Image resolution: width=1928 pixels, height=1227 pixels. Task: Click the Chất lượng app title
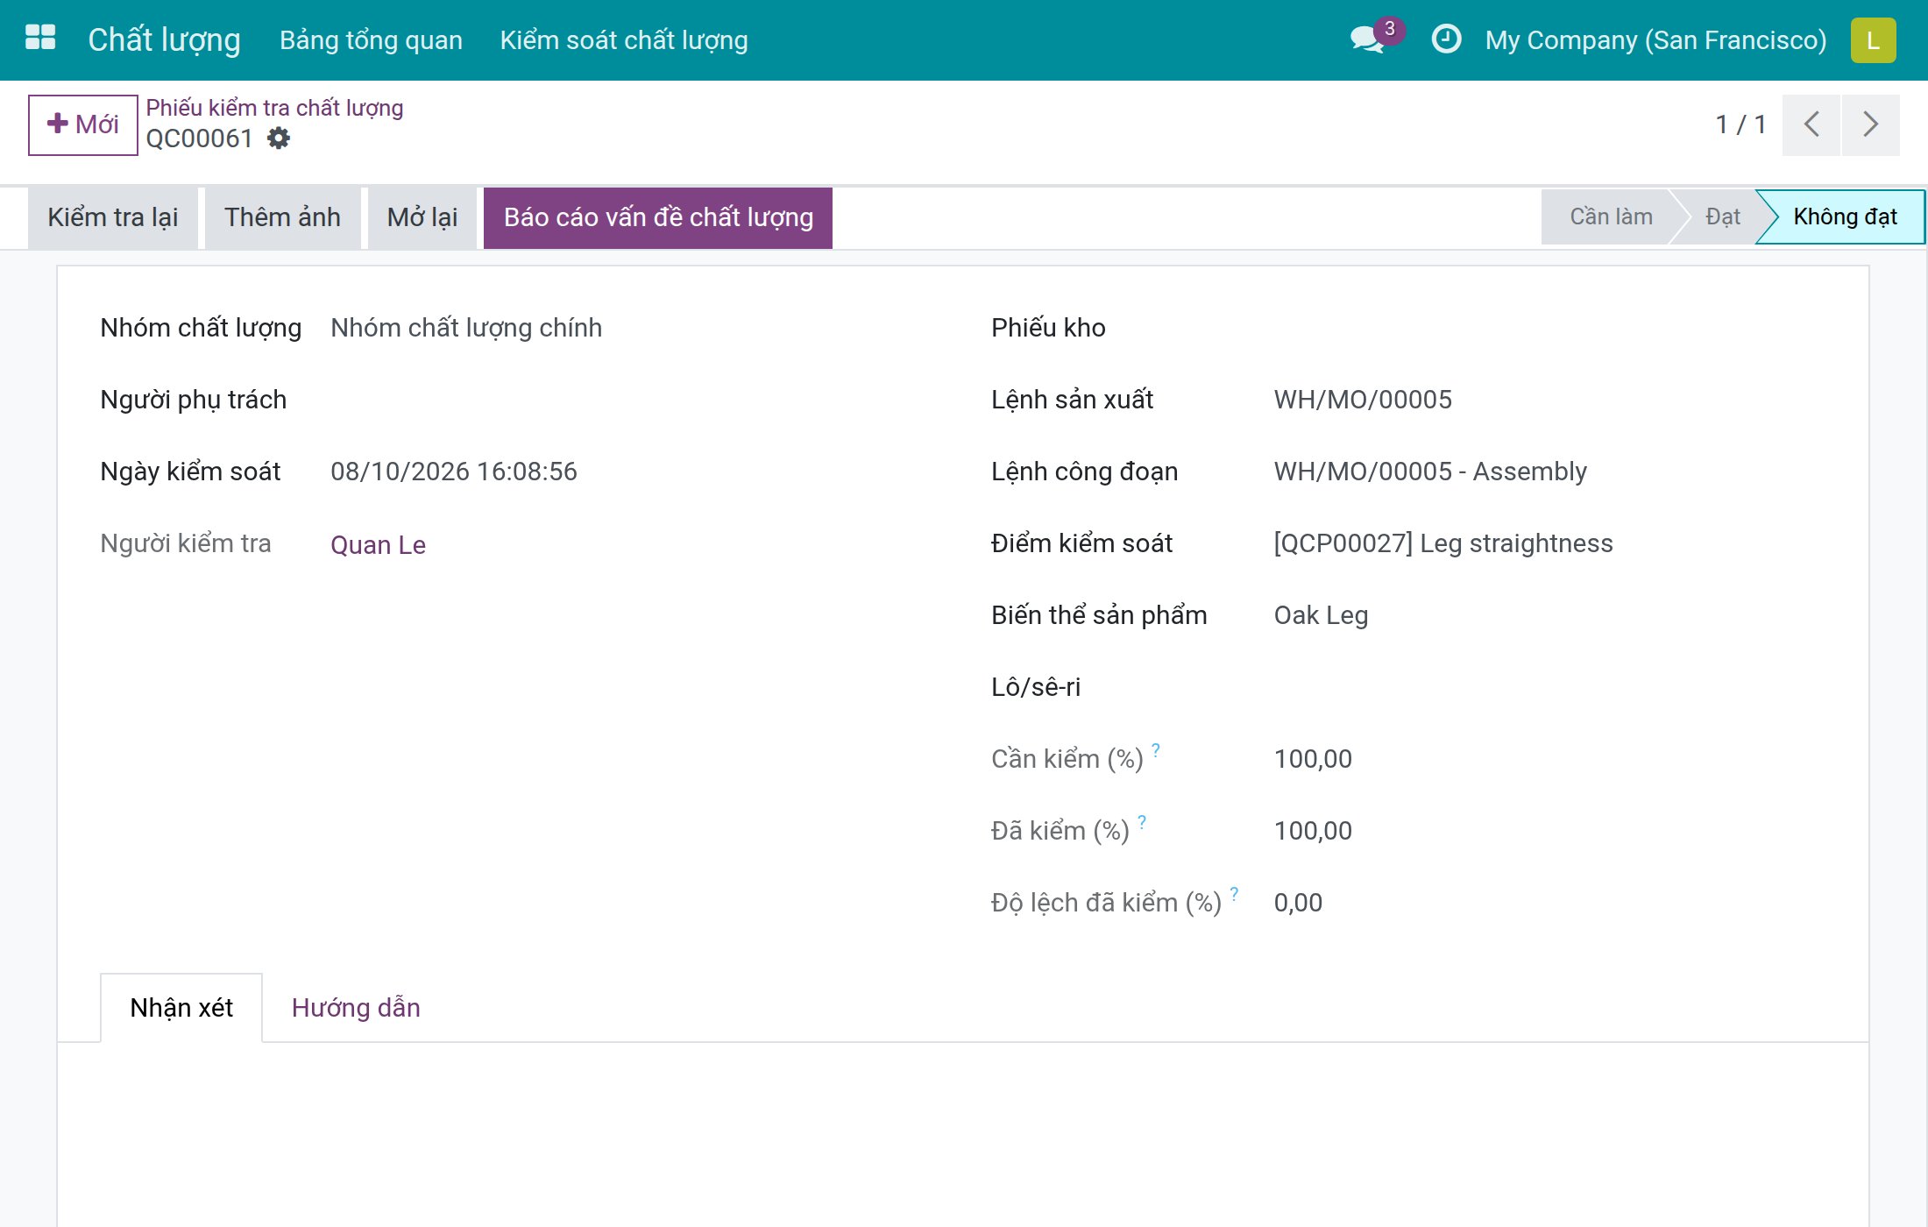(164, 40)
